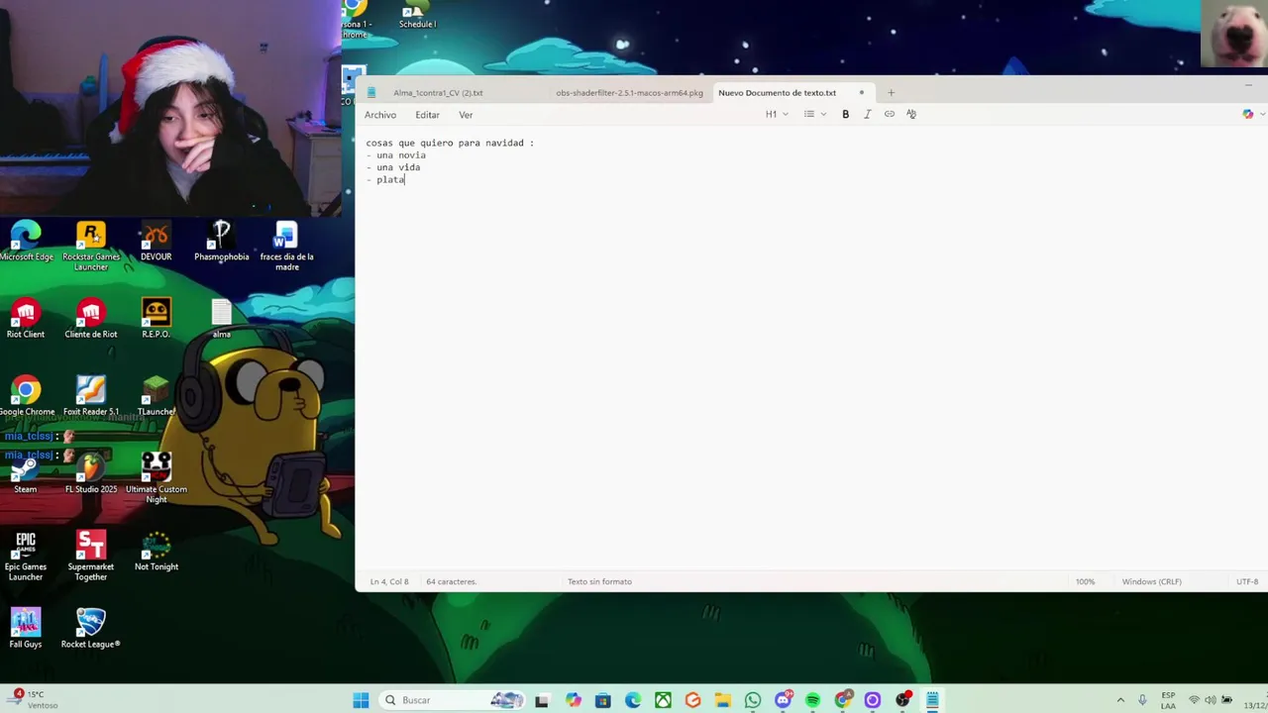Click the 64 caracteres status entry
This screenshot has height=713, width=1268.
[x=451, y=581]
